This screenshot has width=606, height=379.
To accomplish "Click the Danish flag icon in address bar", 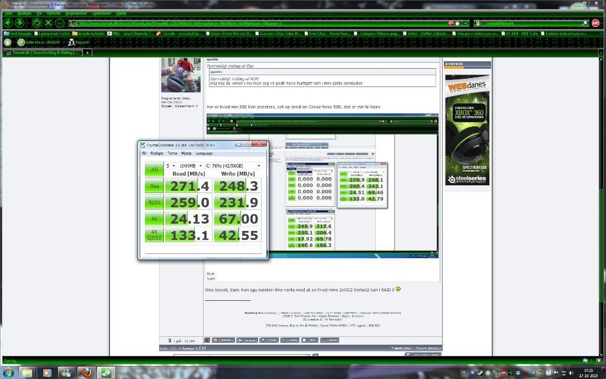I will [x=450, y=23].
